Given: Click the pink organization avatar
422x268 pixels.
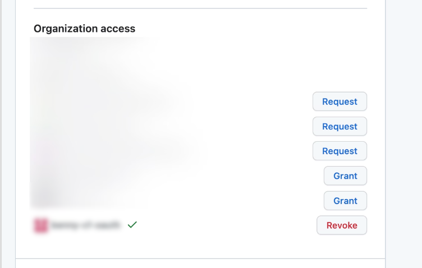Looking at the screenshot, I should pyautogui.click(x=40, y=225).
